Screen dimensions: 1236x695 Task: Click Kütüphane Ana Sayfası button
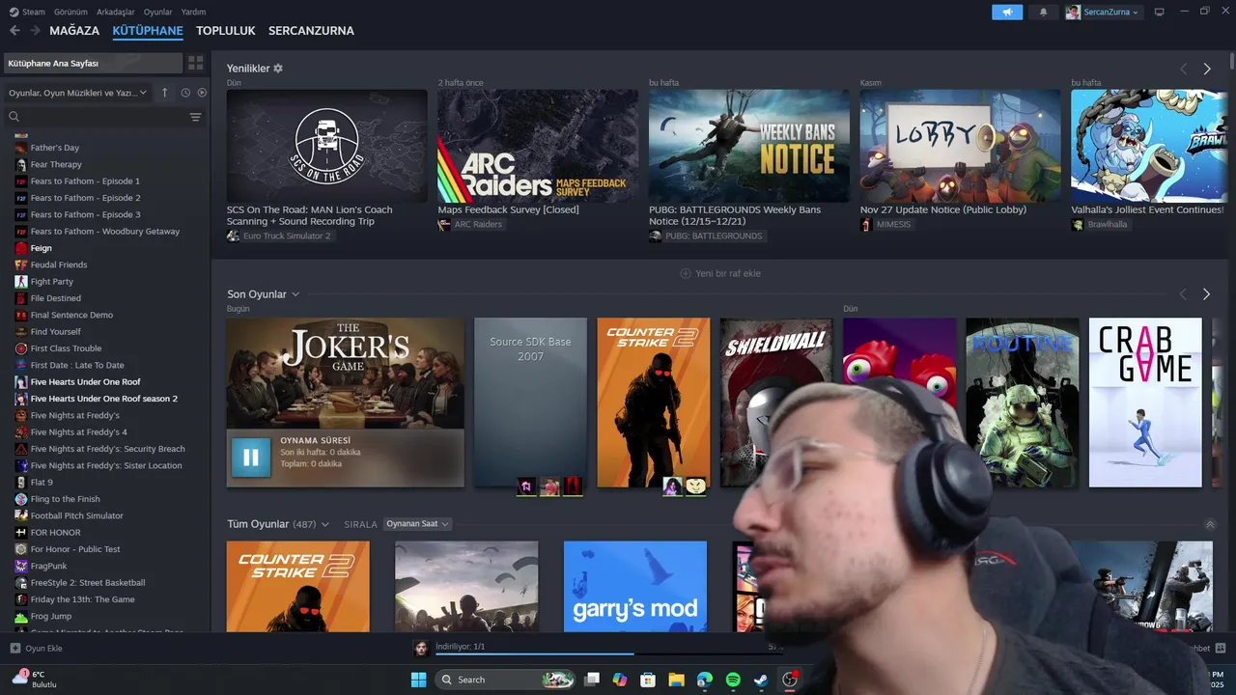[93, 63]
